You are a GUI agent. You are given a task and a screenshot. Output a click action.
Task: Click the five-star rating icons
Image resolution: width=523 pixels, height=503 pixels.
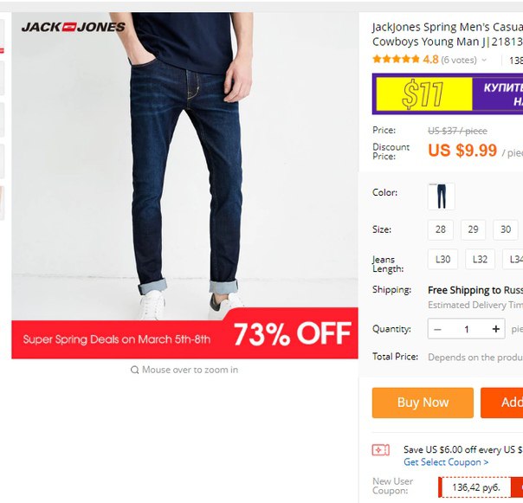click(x=396, y=60)
